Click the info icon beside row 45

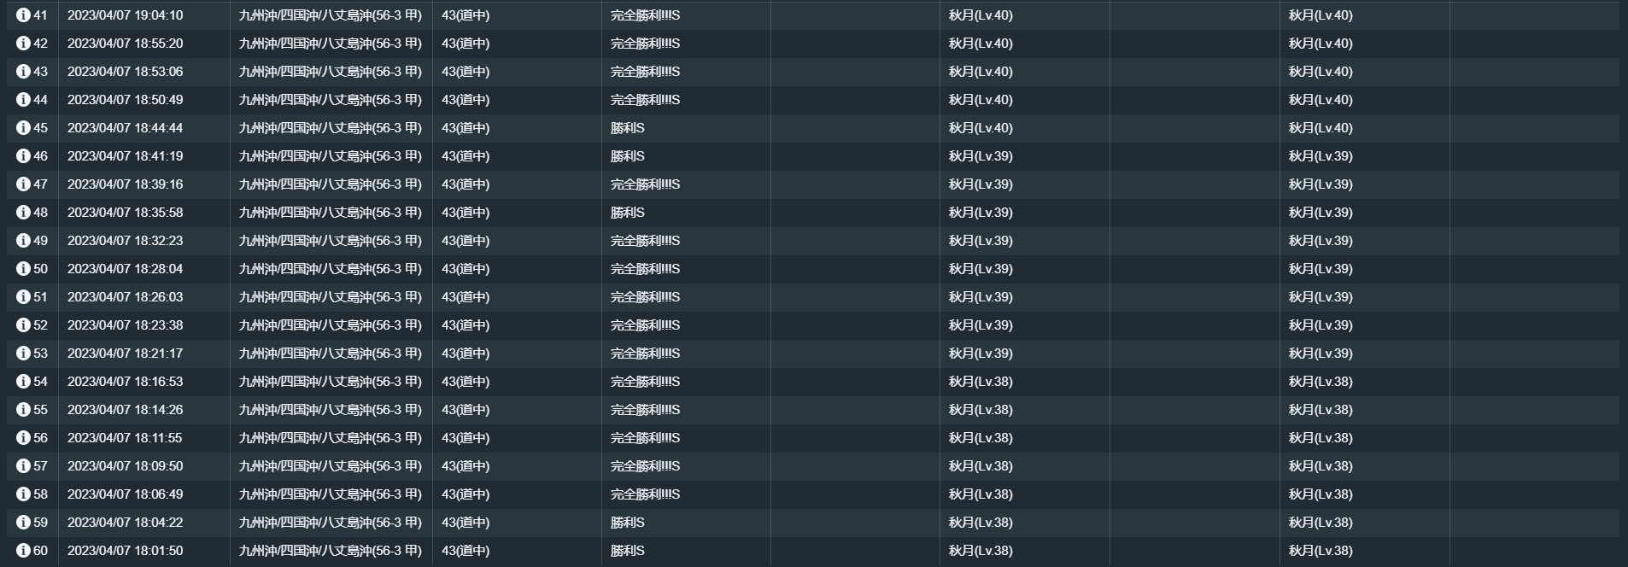pyautogui.click(x=23, y=128)
